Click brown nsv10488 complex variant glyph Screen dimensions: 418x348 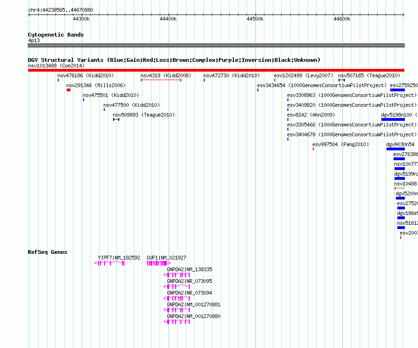coord(400,188)
